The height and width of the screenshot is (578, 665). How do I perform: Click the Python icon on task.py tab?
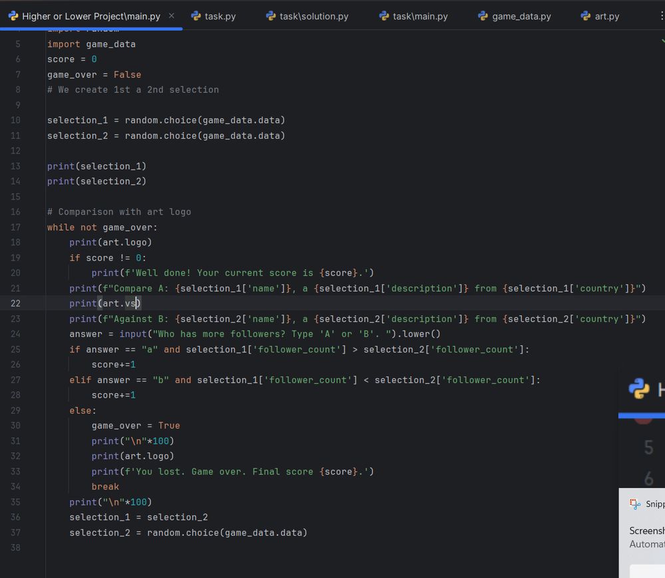pos(196,16)
